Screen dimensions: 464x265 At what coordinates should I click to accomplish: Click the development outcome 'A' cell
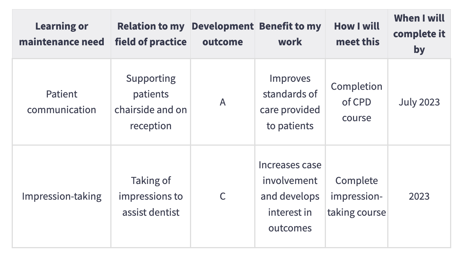223,102
